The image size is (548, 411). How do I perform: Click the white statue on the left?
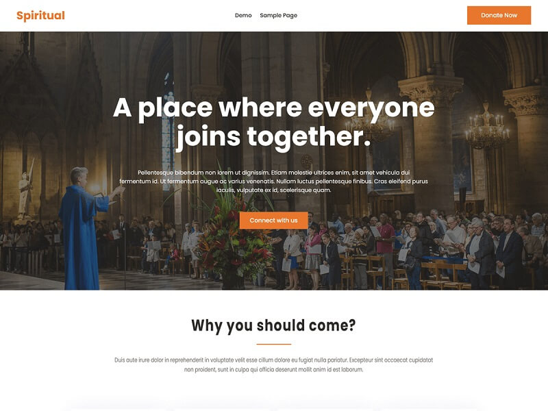coord(25,190)
